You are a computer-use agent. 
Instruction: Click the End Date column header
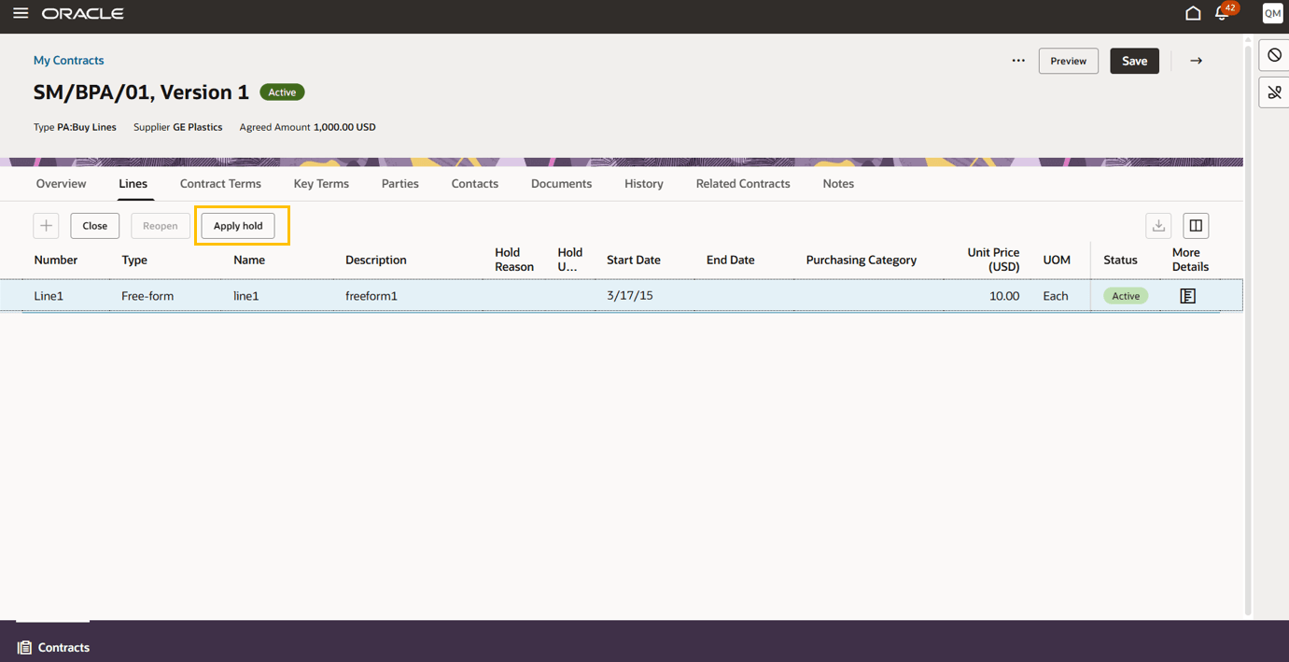click(731, 260)
